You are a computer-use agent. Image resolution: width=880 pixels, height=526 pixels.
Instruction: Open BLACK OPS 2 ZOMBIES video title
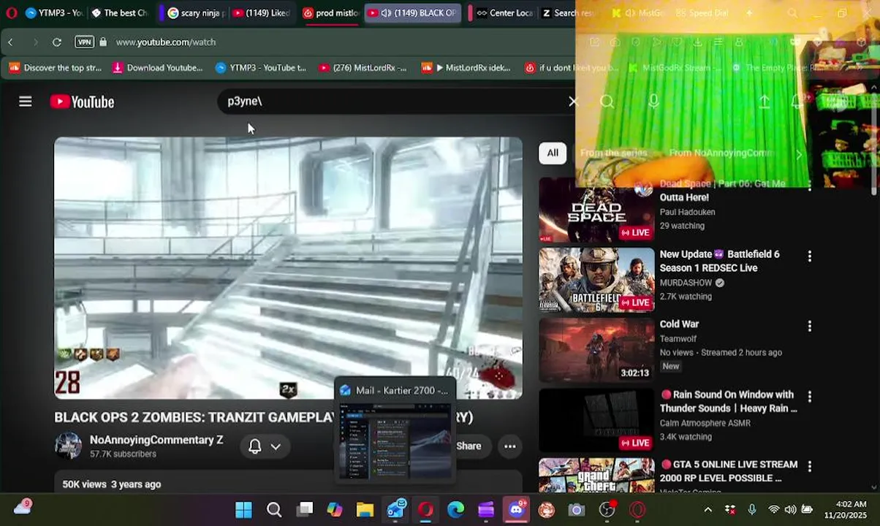[x=263, y=417]
